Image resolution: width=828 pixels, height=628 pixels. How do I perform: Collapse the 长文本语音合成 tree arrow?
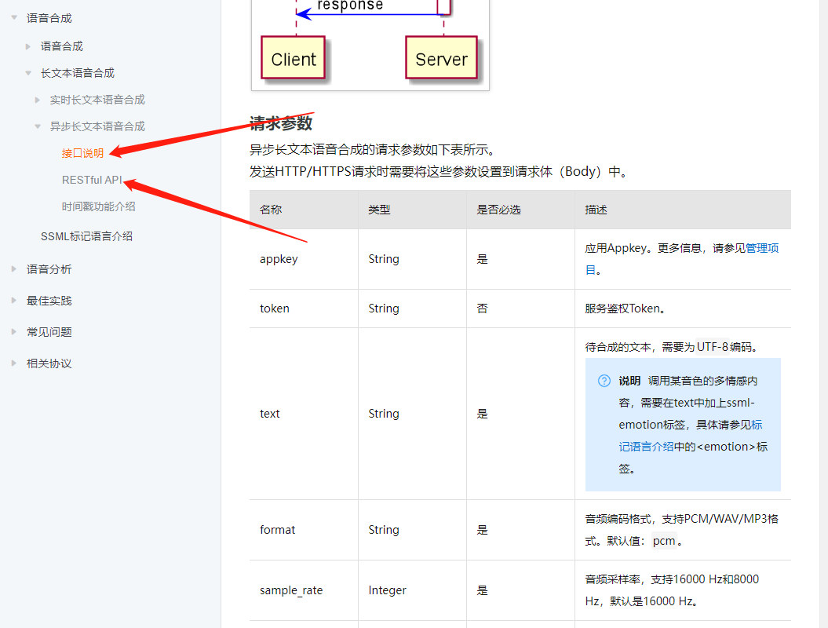[28, 73]
